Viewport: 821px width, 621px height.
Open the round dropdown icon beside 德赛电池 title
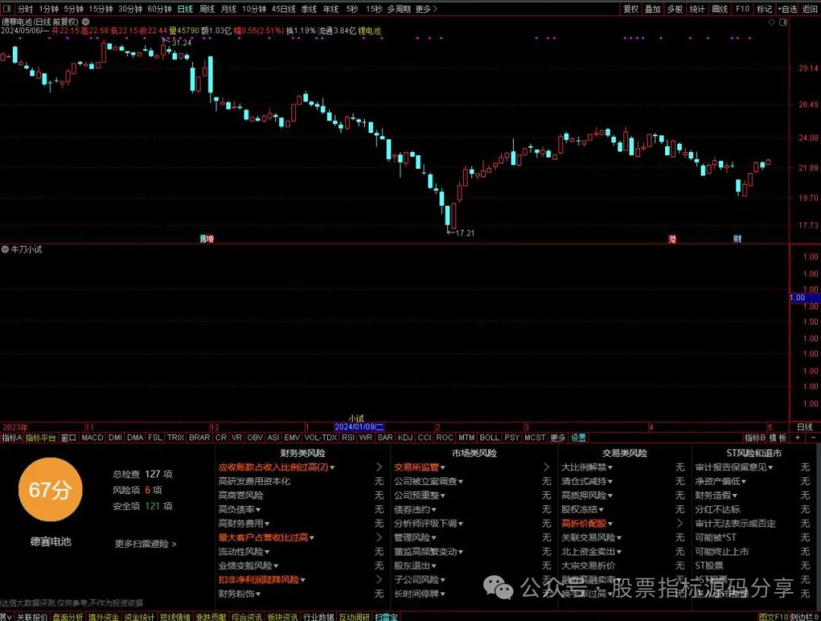pos(85,22)
